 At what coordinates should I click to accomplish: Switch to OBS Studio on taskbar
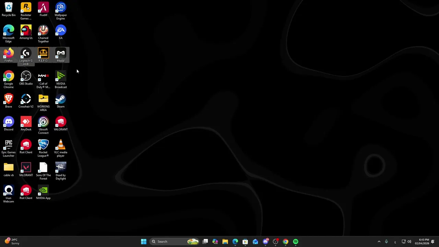[275, 242]
